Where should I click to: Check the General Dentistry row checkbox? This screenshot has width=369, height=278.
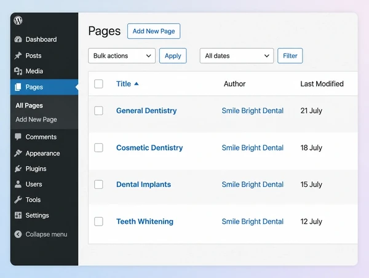[98, 111]
